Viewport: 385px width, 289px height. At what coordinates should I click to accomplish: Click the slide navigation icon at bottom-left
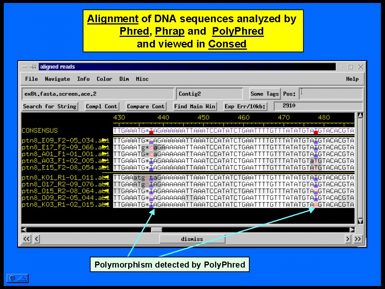(12, 278)
